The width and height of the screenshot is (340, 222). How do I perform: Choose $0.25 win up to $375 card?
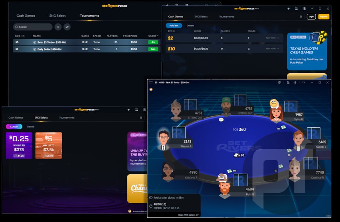(19, 146)
